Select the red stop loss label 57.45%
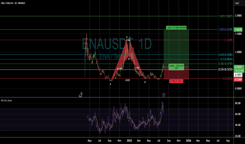This screenshot has height=144, width=245. coord(176,81)
